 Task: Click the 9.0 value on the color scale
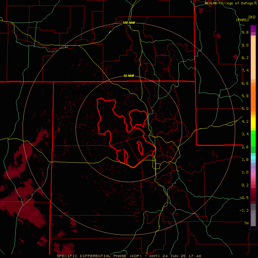245,45
